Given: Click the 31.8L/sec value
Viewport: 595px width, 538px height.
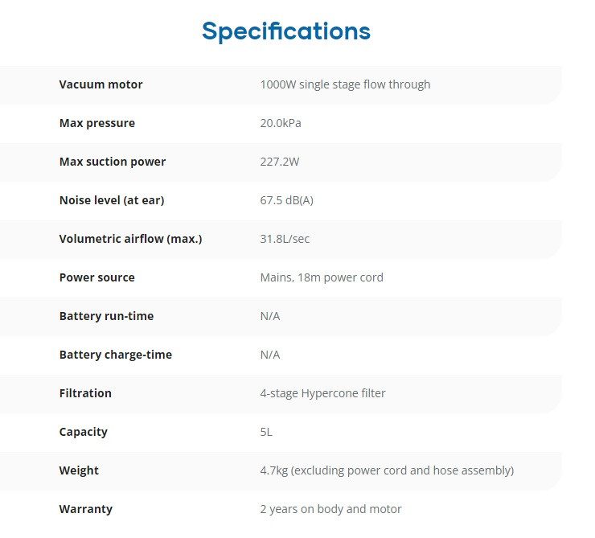Looking at the screenshot, I should click(x=285, y=239).
